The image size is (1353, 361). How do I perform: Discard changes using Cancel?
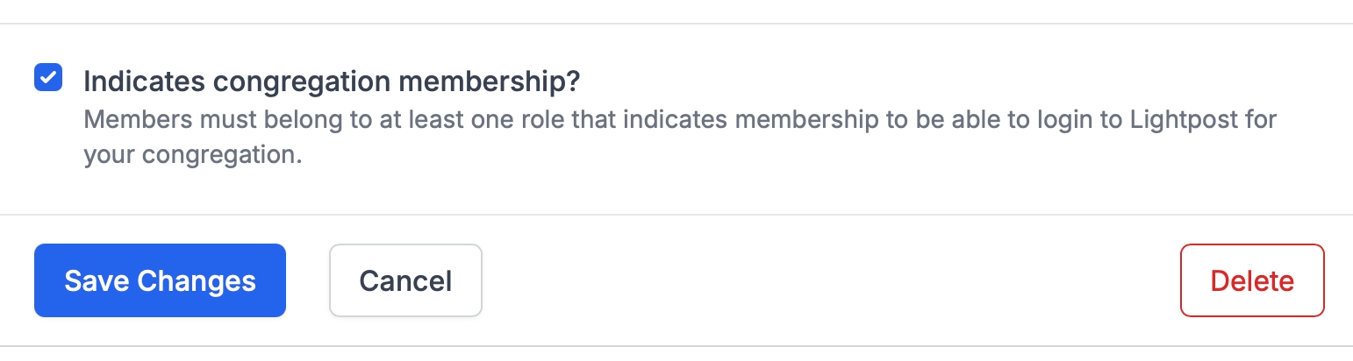coord(405,280)
